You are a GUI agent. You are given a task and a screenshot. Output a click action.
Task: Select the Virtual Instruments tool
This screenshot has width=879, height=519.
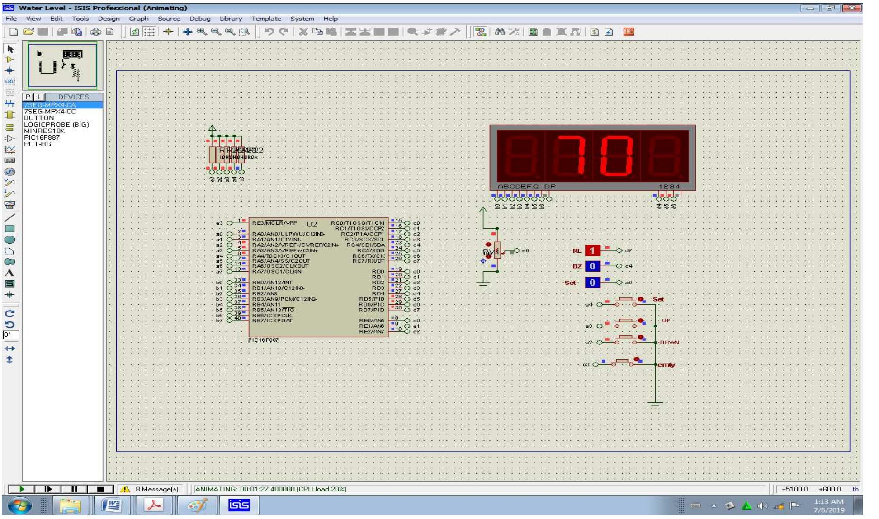click(x=9, y=205)
